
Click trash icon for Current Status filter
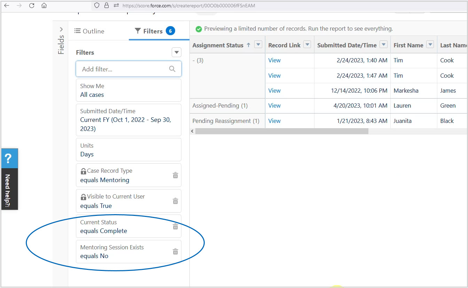pyautogui.click(x=175, y=226)
